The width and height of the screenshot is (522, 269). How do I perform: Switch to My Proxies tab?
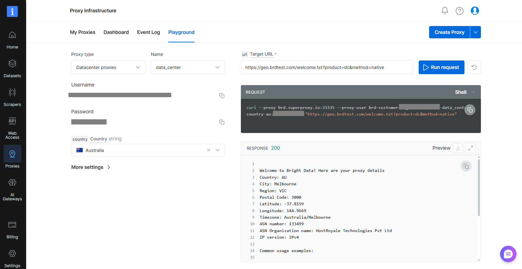[x=82, y=32]
